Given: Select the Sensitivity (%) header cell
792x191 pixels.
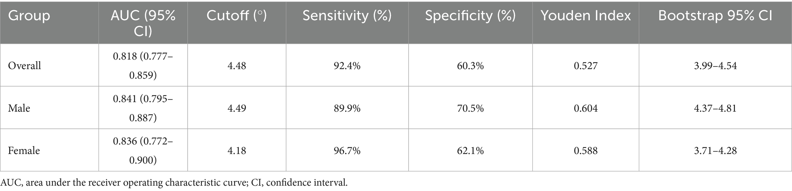Looking at the screenshot, I should pos(347,16).
